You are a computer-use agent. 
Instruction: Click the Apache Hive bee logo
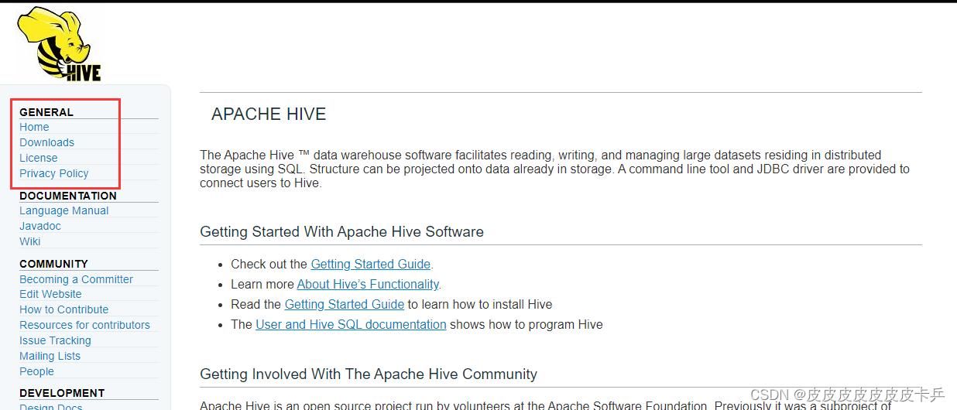60,44
